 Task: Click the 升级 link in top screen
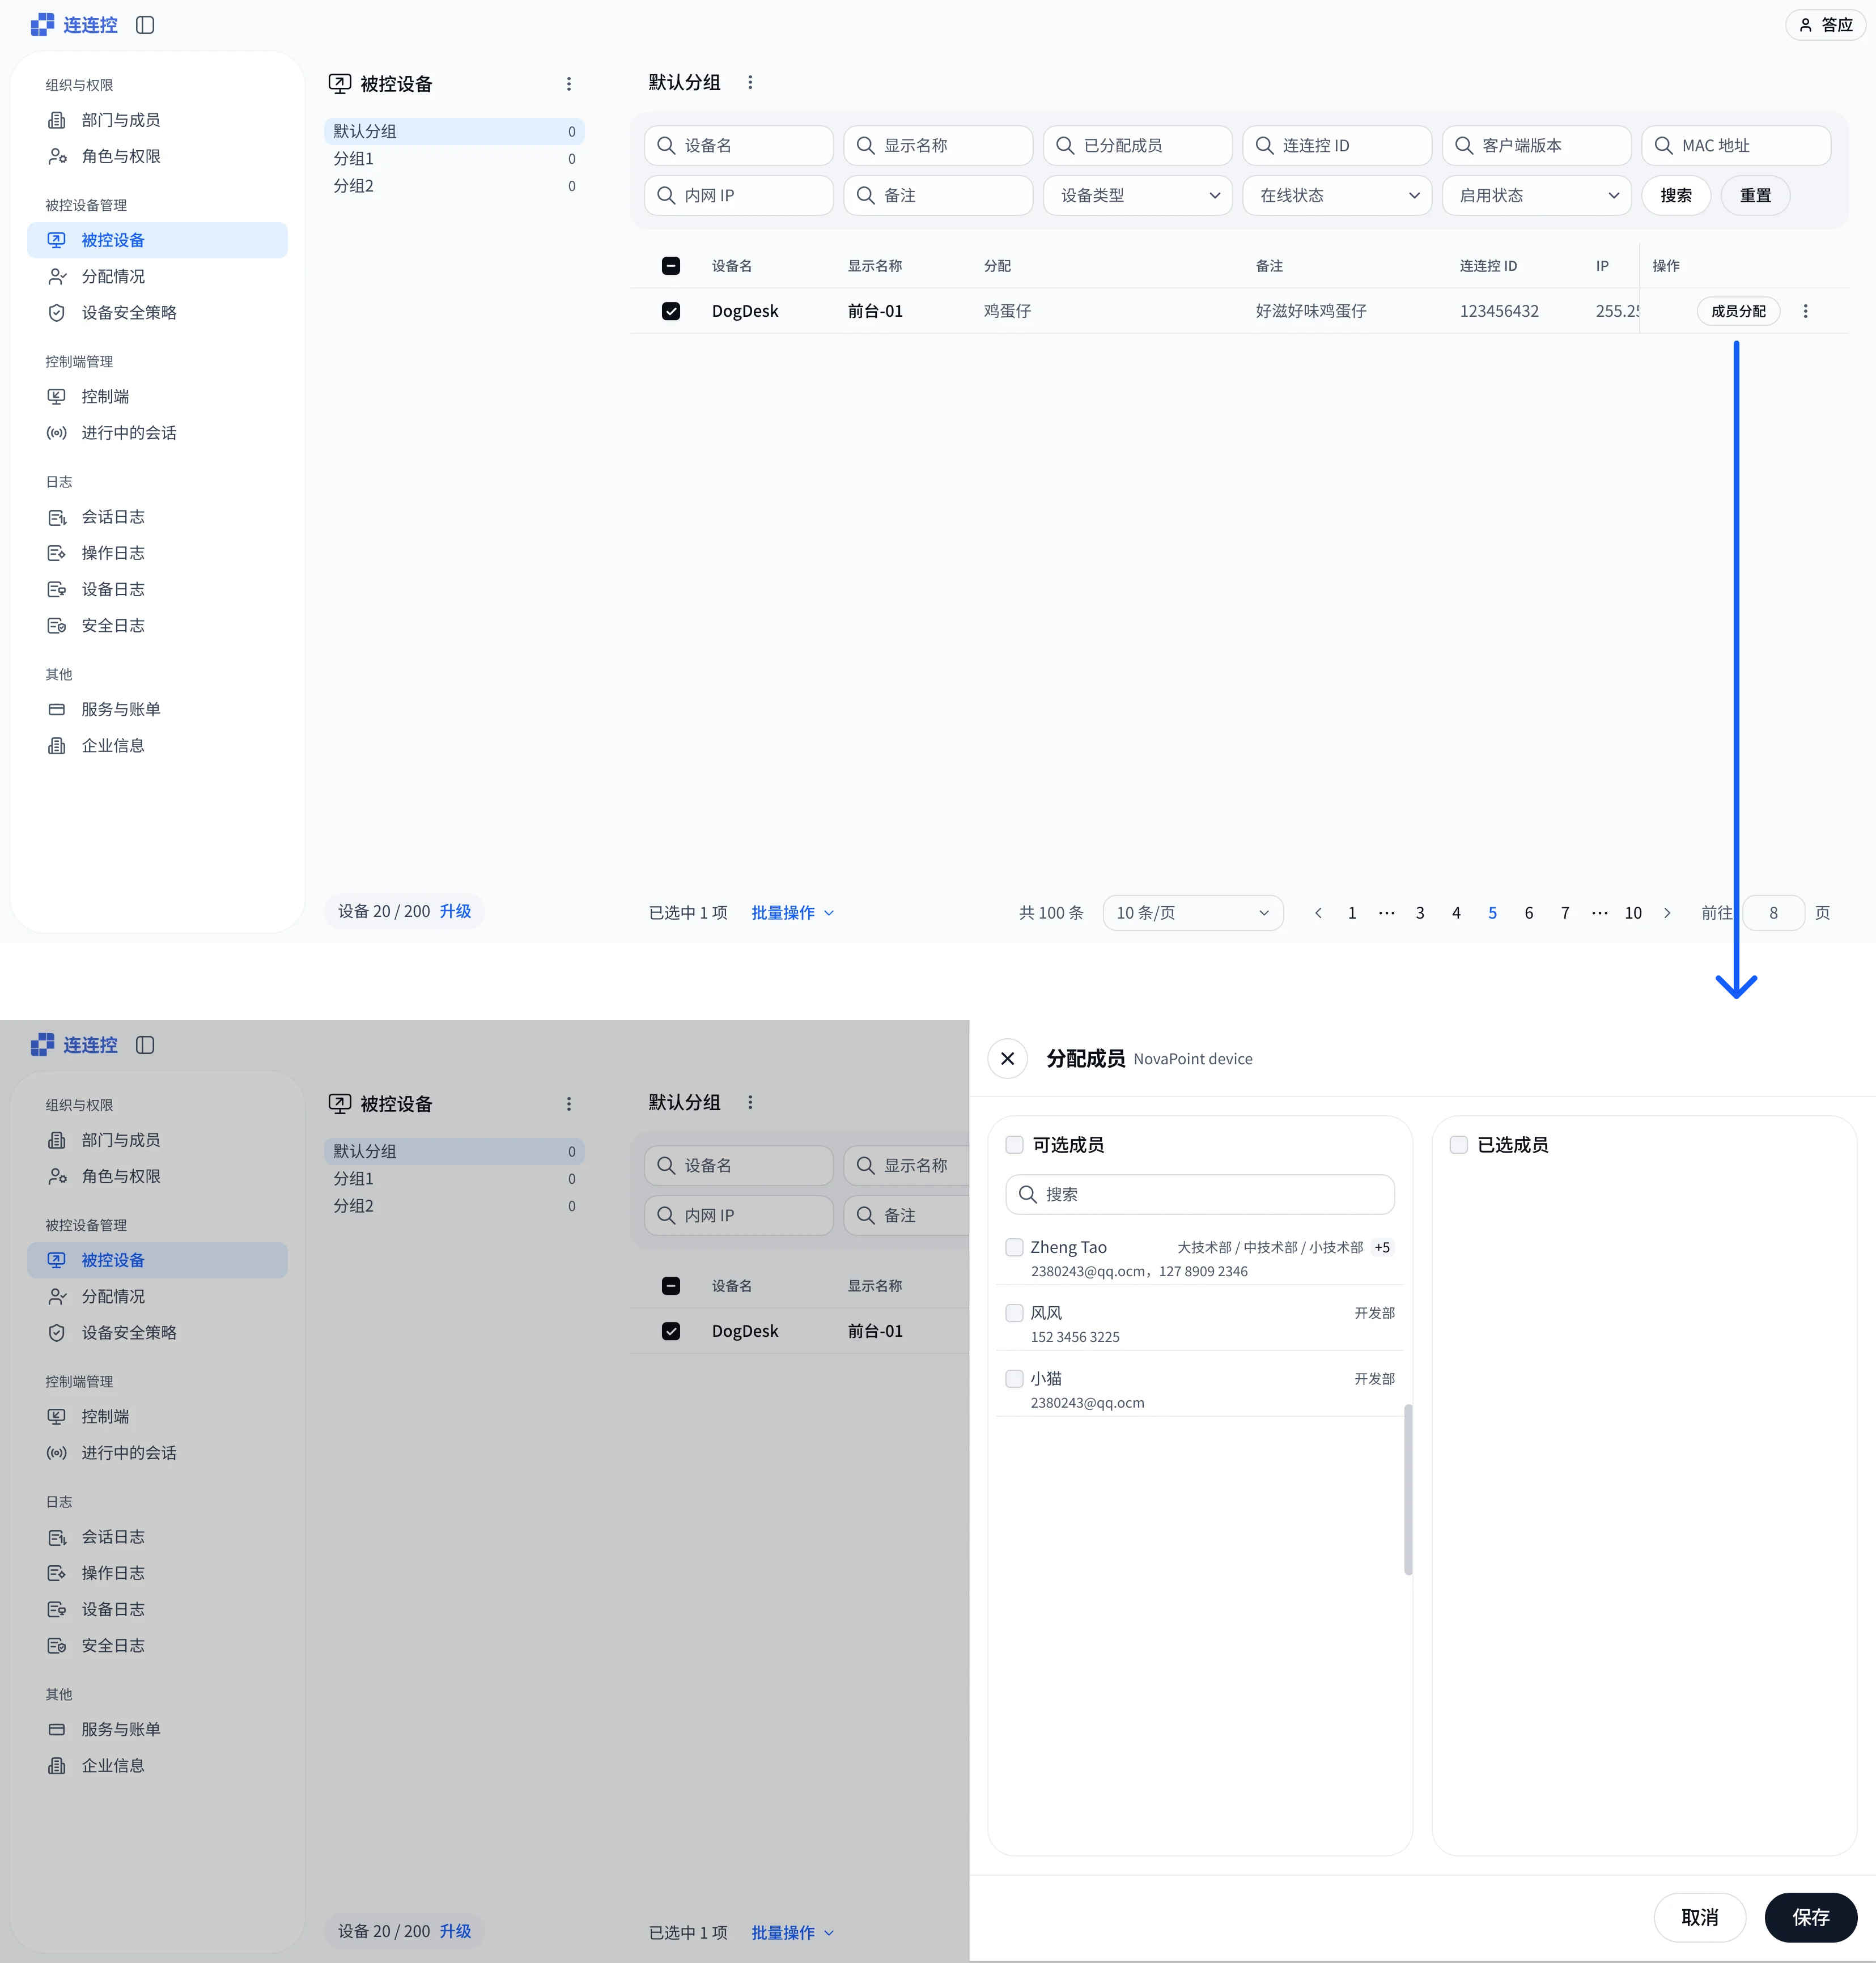(x=455, y=911)
